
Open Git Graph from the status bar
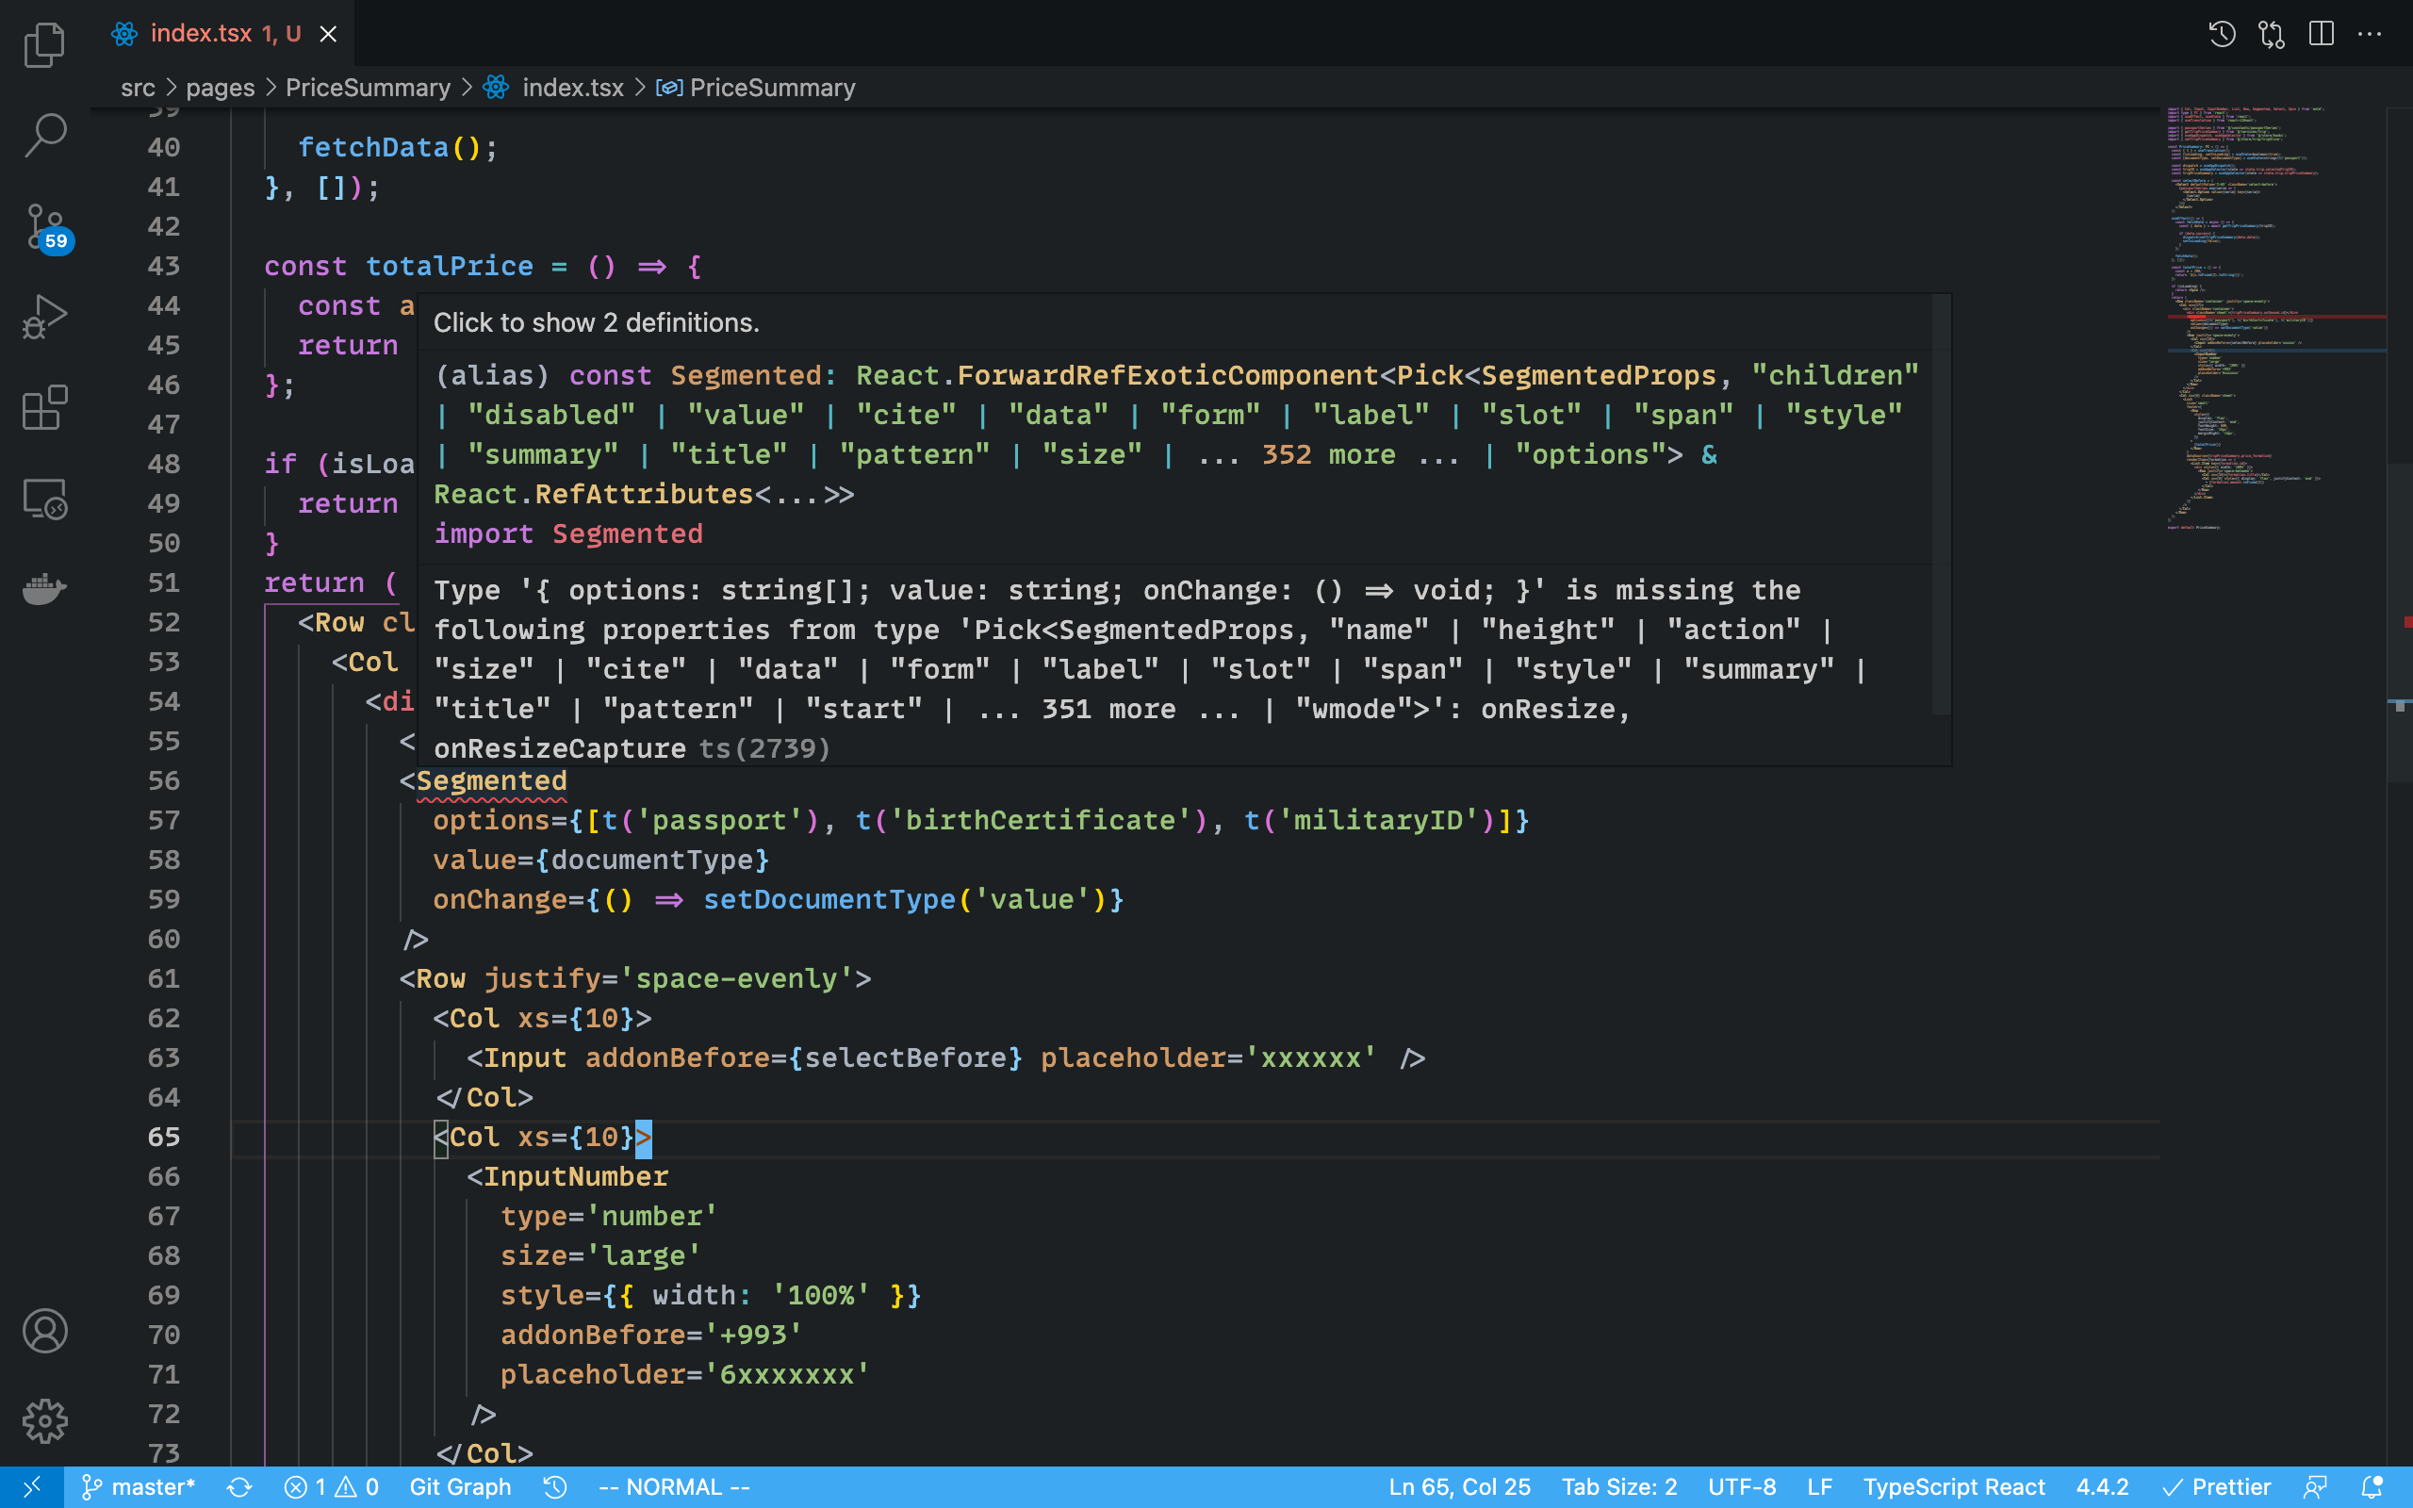[x=460, y=1486]
